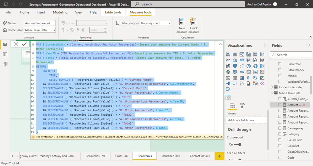Open the File menu
Viewport: 313px width, 166px height.
coord(8,12)
